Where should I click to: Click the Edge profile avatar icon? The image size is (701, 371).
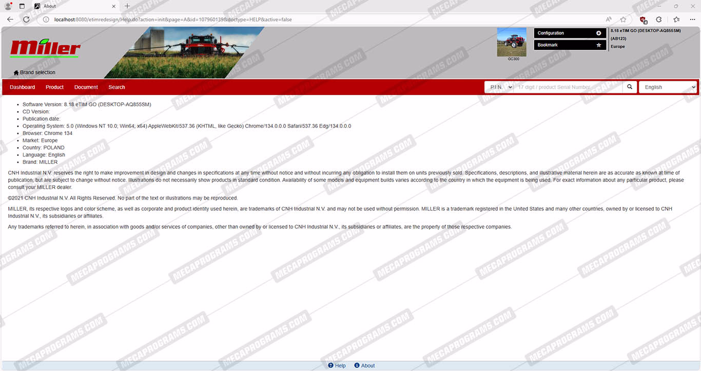8,6
